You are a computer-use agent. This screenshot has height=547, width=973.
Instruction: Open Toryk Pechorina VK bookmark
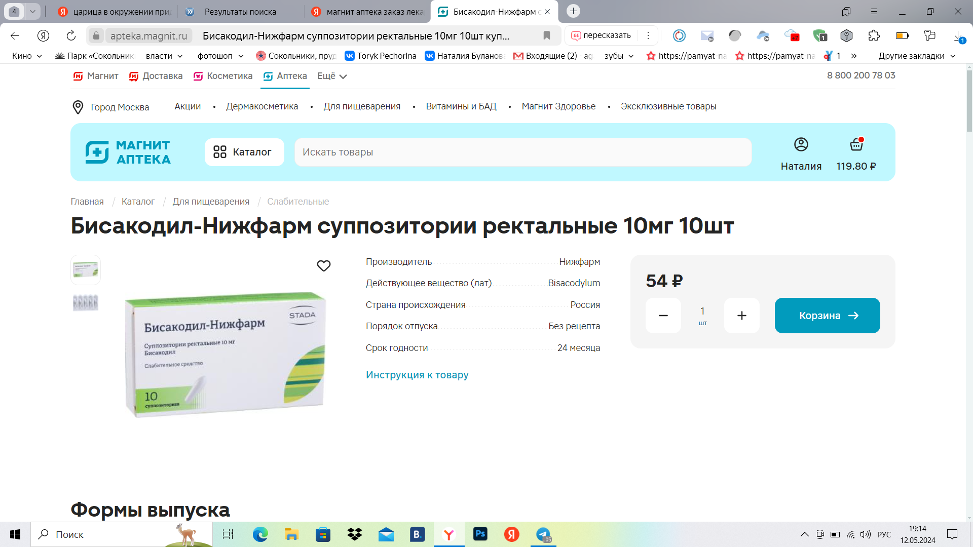[x=381, y=56]
